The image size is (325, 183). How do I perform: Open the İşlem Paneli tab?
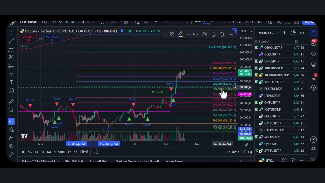pos(175,161)
